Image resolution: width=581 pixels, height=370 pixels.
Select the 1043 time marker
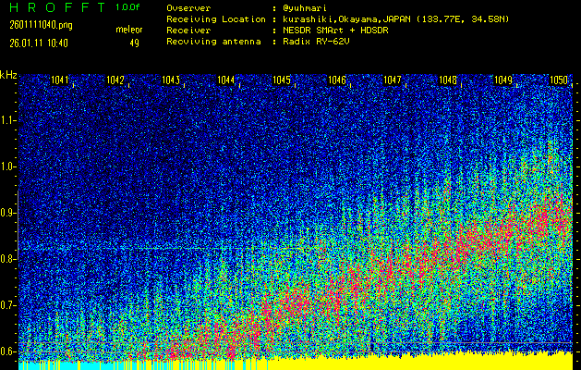171,80
